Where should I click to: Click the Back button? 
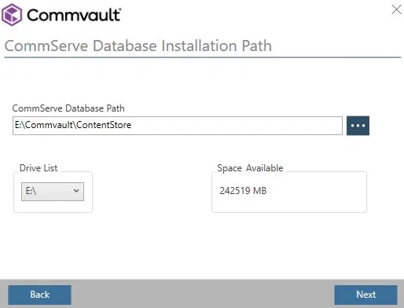point(39,295)
